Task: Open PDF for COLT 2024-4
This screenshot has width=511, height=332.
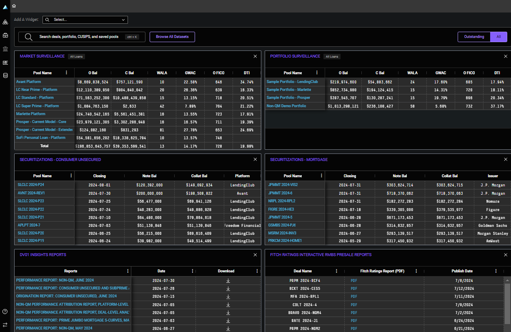Action: (x=354, y=304)
